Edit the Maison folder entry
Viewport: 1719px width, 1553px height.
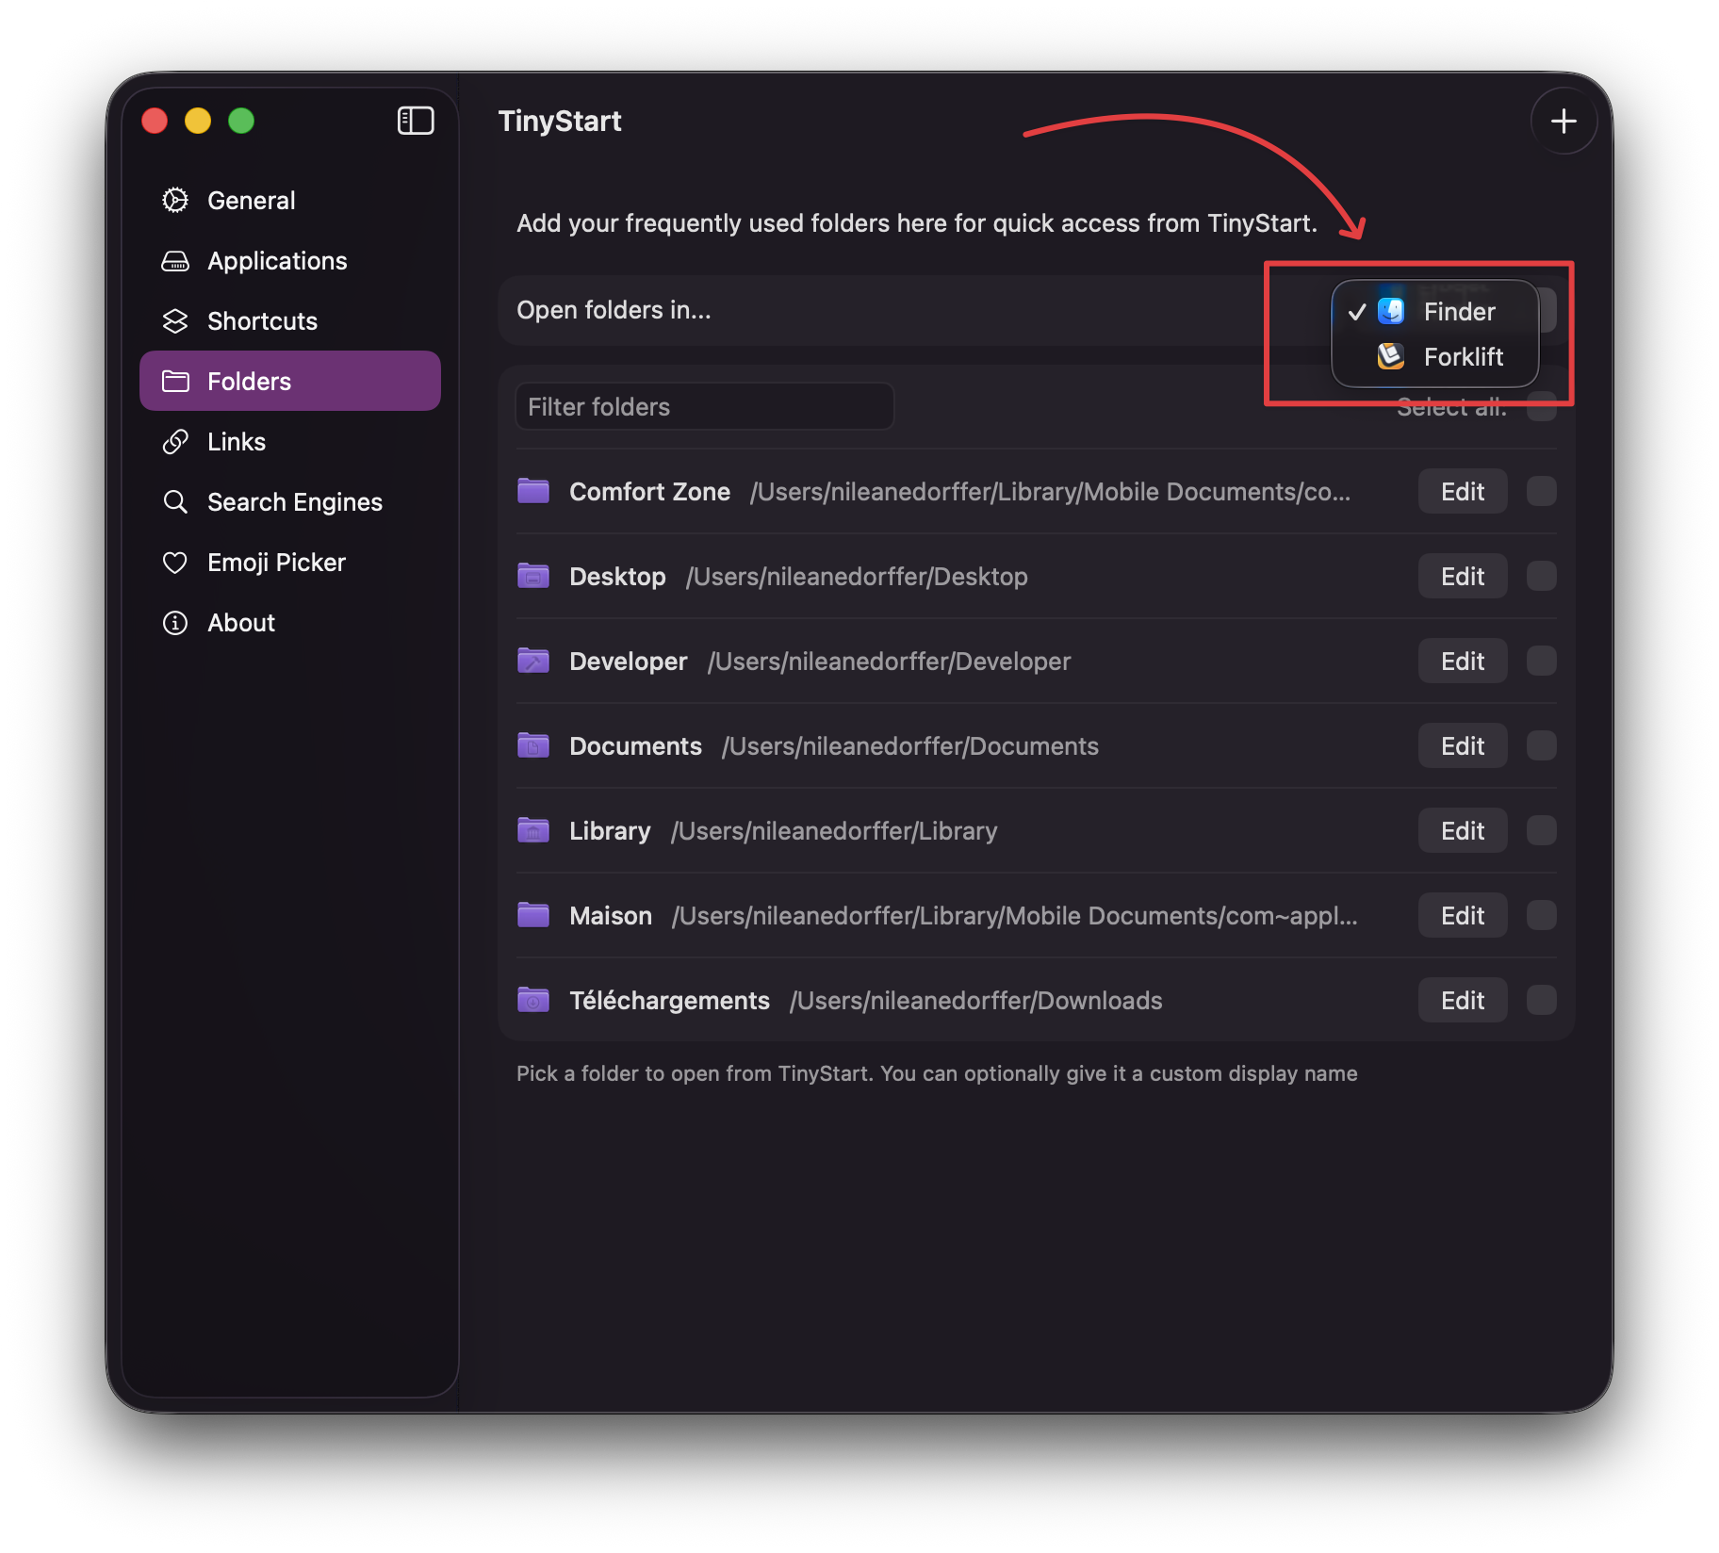pyautogui.click(x=1463, y=915)
